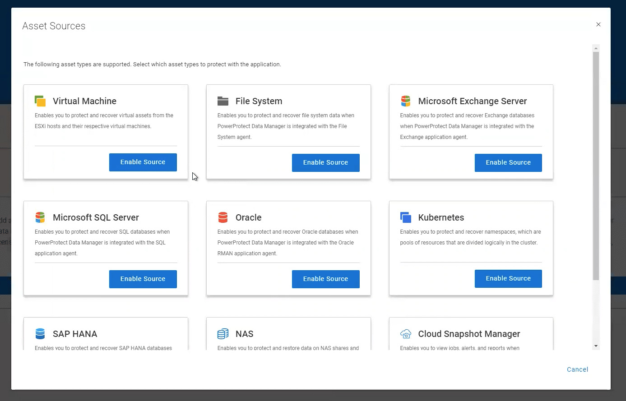The width and height of the screenshot is (626, 401).
Task: Click the SAP HANA heading
Action: click(75, 334)
